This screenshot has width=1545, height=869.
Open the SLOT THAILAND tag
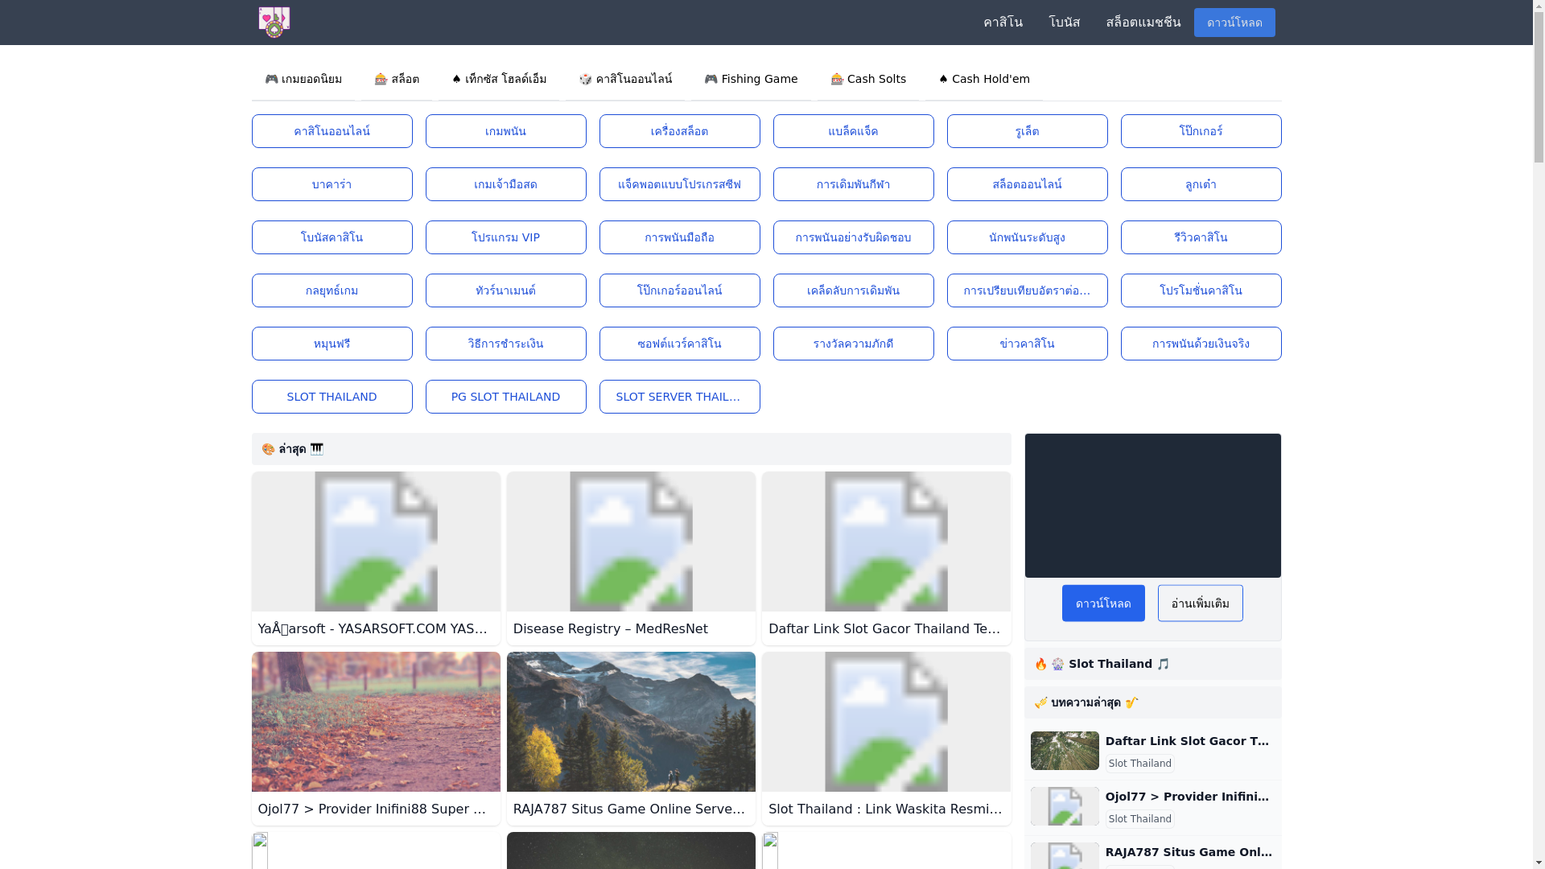click(x=332, y=397)
